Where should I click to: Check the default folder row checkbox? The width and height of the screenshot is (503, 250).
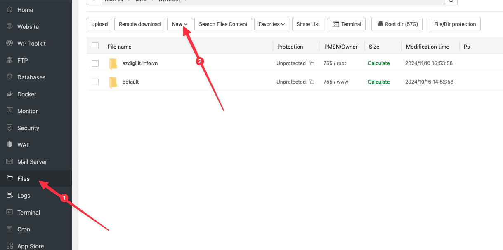pyautogui.click(x=95, y=82)
